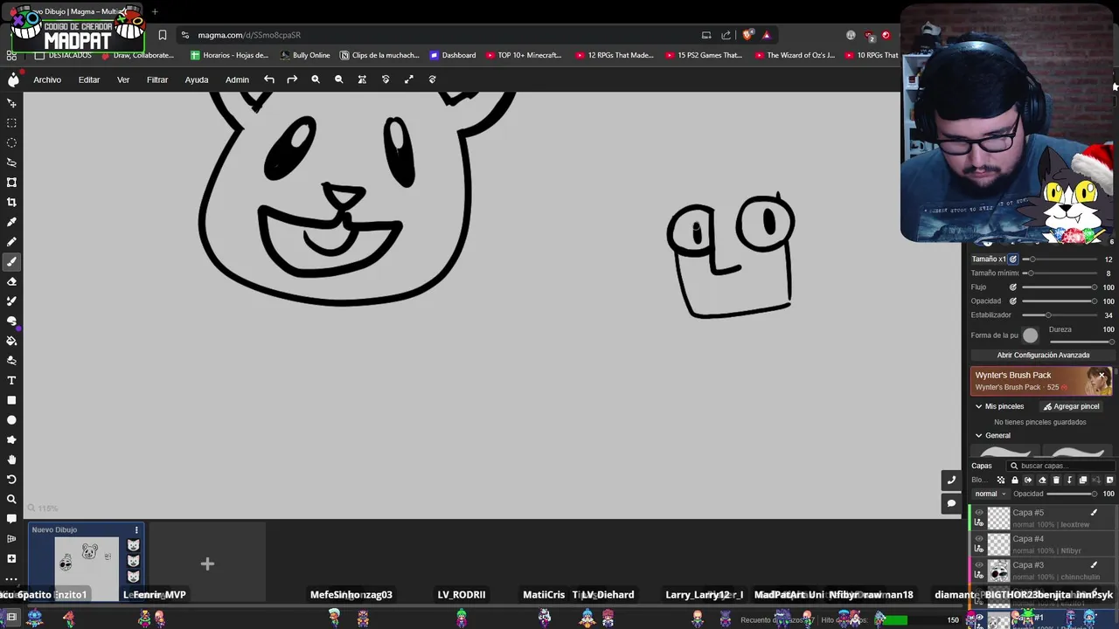Click the Flujo slider

tap(1059, 287)
